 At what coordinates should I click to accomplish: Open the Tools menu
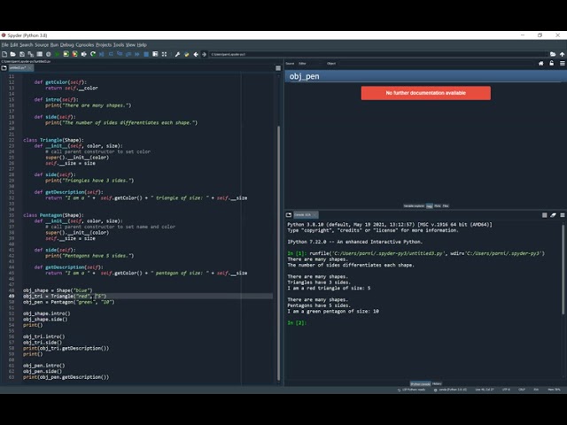pyautogui.click(x=119, y=45)
